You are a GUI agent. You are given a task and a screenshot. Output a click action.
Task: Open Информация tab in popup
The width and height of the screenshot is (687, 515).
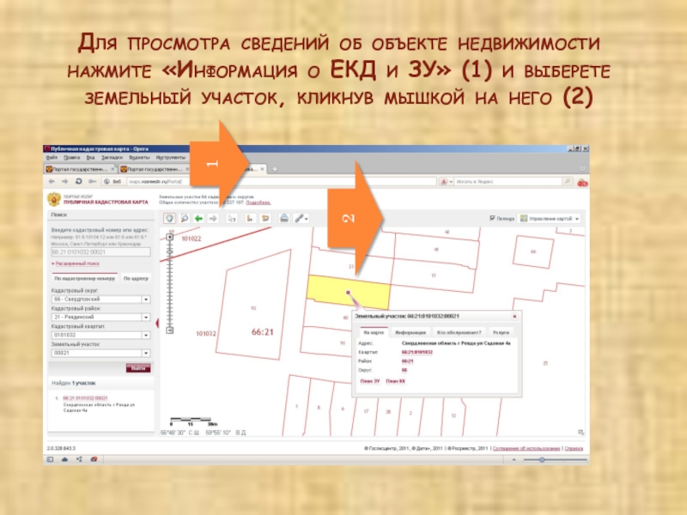[410, 332]
